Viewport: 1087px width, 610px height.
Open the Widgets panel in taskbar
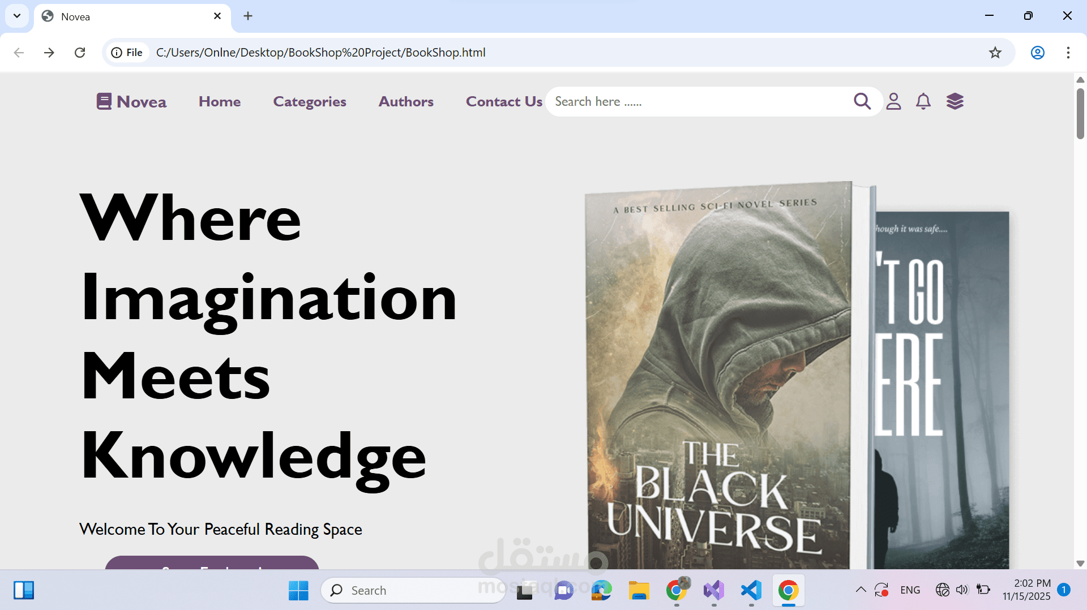(x=24, y=590)
